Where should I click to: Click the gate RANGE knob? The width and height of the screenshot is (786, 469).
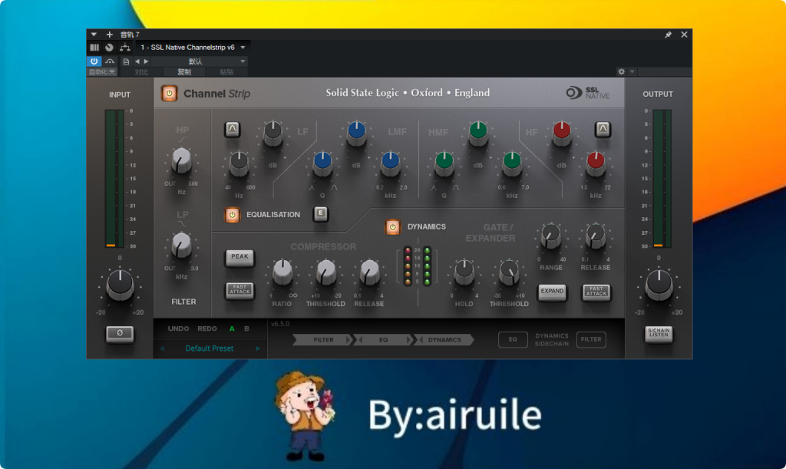[551, 236]
